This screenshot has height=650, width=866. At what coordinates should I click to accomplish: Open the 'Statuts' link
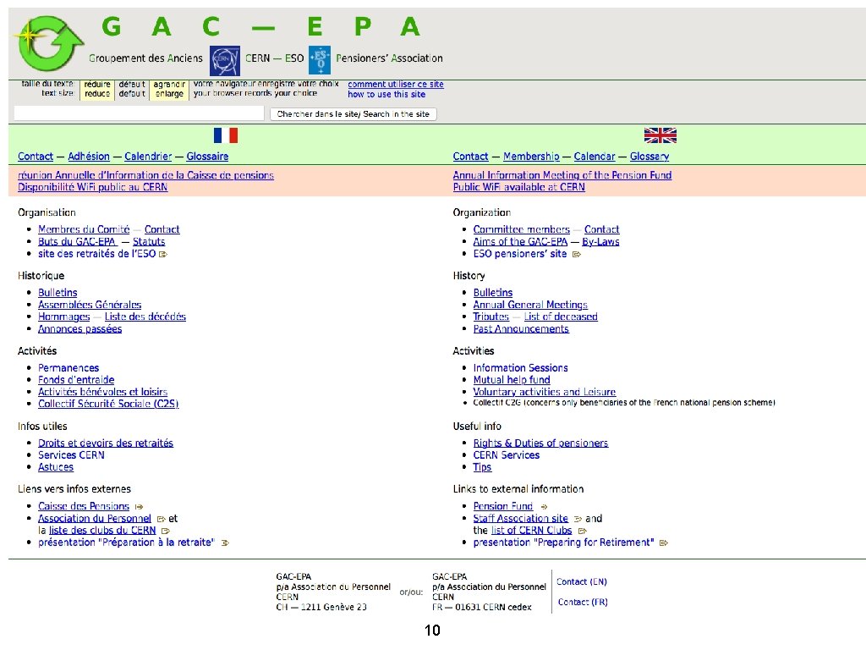coord(149,241)
